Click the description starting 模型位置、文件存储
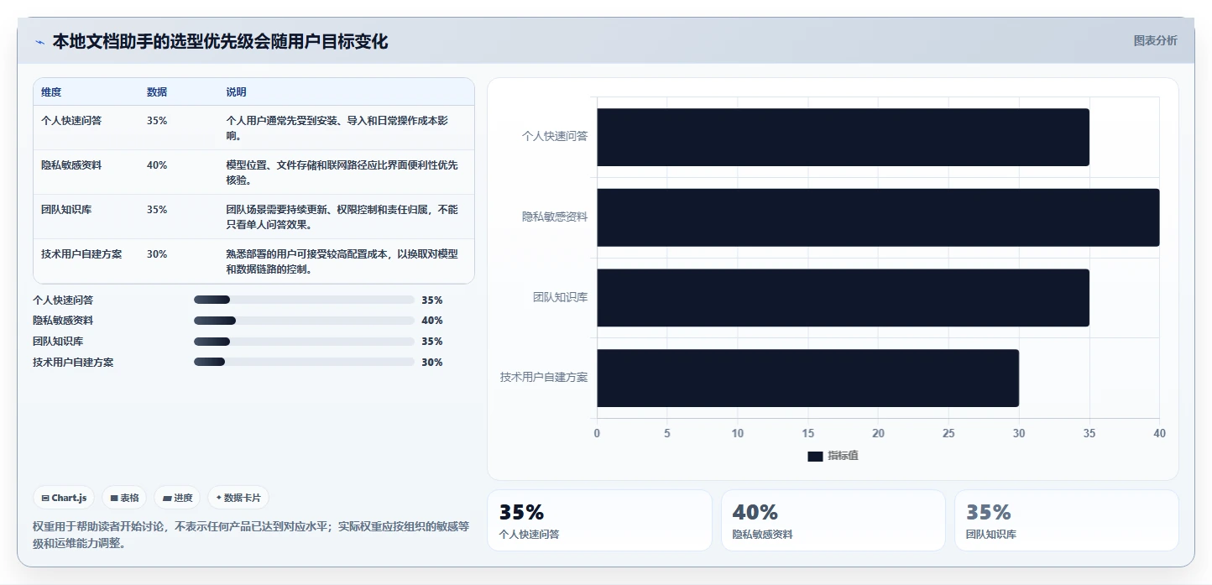 tap(342, 172)
